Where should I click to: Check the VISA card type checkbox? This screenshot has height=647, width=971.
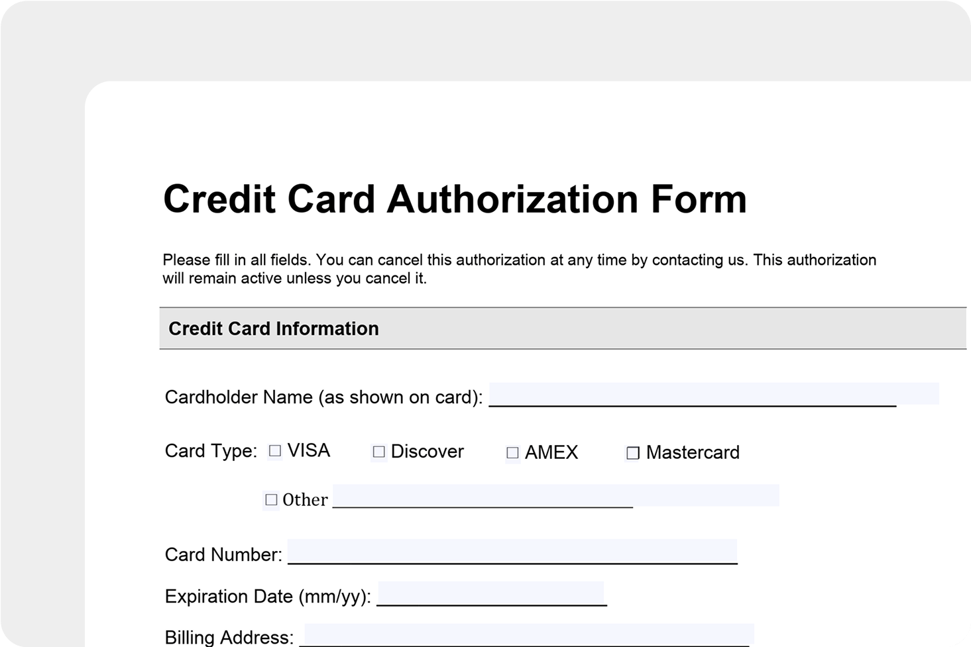pos(275,451)
